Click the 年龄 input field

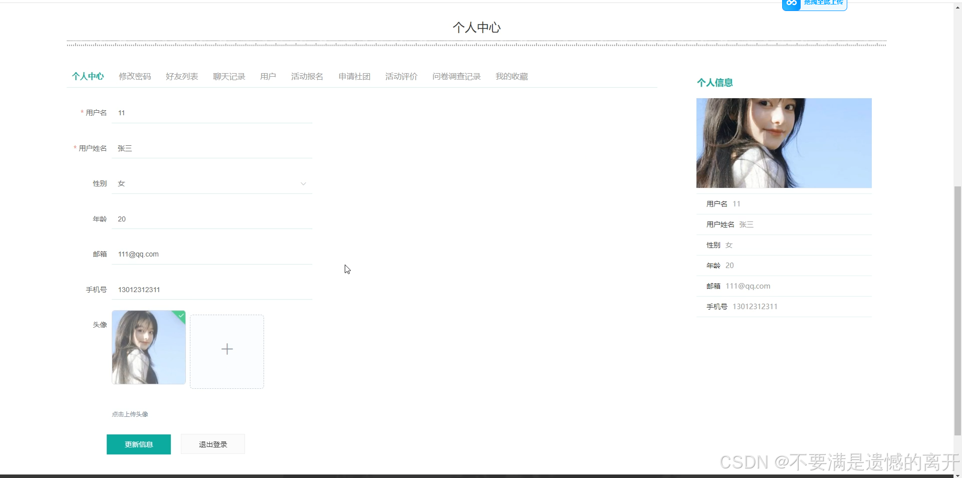point(212,219)
